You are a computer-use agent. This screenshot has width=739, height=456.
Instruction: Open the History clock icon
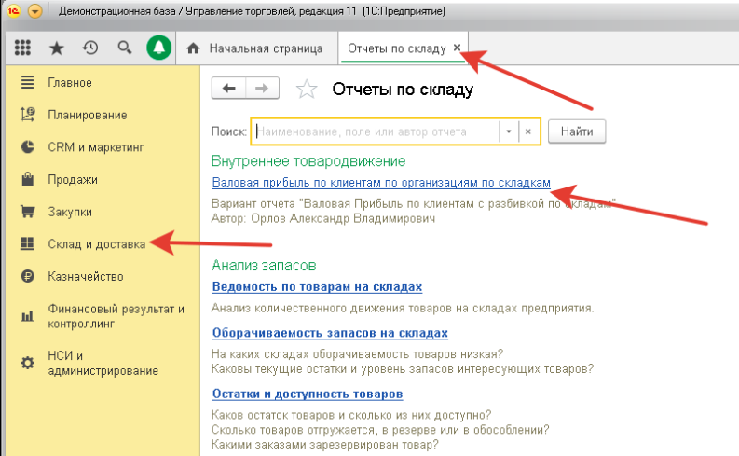(90, 48)
